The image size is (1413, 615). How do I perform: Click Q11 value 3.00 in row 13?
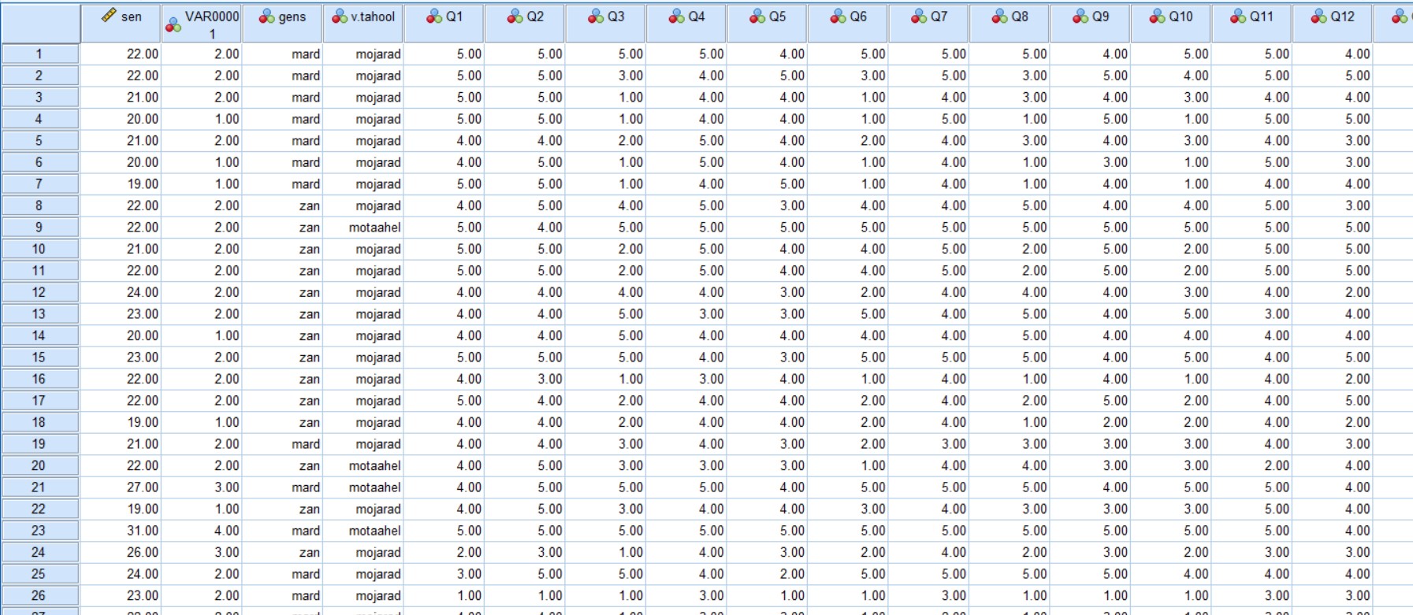[x=1277, y=314]
